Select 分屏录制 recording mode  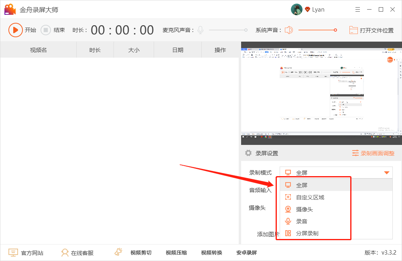tap(336, 233)
